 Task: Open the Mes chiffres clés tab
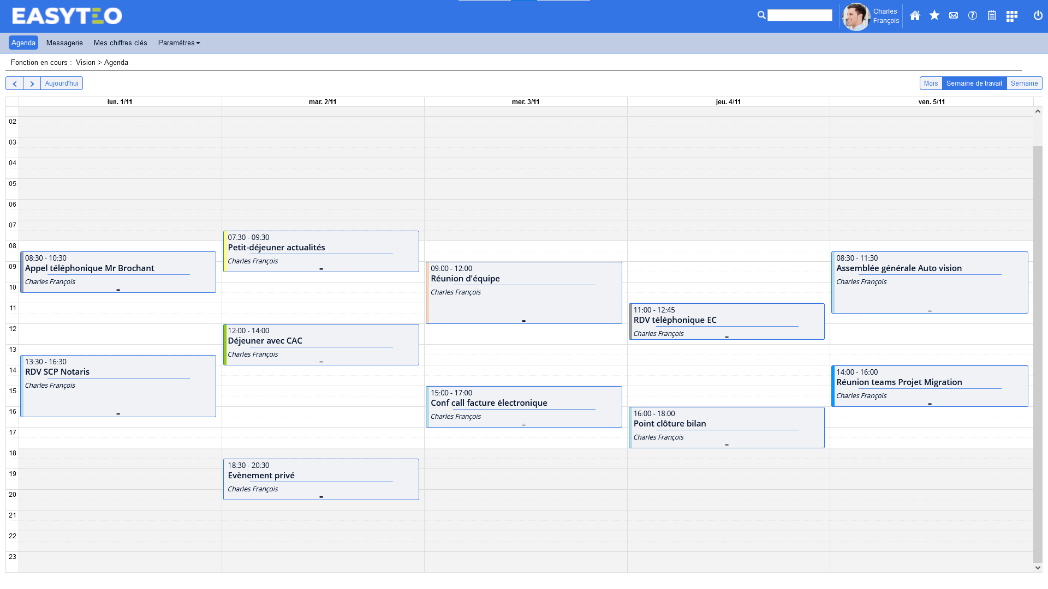point(120,43)
